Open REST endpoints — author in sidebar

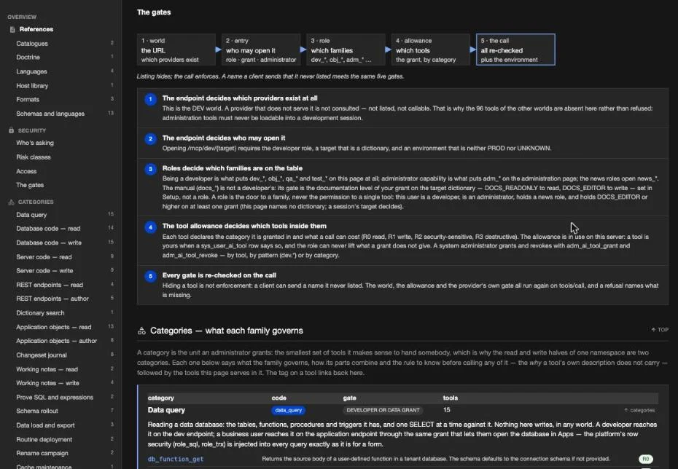click(52, 299)
